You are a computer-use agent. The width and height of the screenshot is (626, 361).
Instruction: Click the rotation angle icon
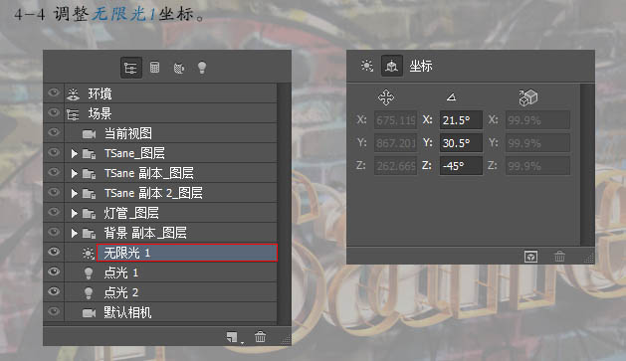coord(451,96)
